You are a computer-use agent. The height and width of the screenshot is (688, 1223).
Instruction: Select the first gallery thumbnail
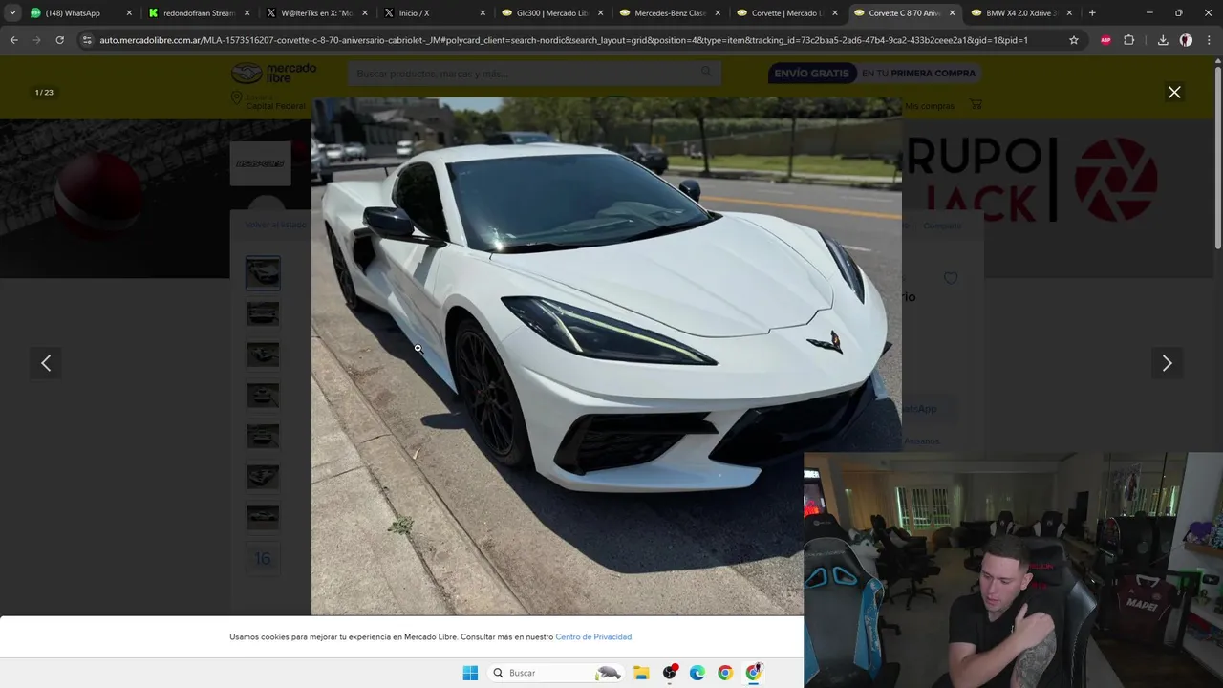[x=263, y=273]
